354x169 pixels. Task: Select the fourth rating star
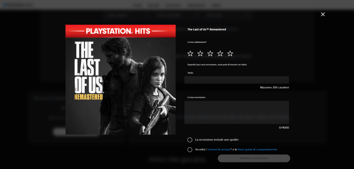220,53
